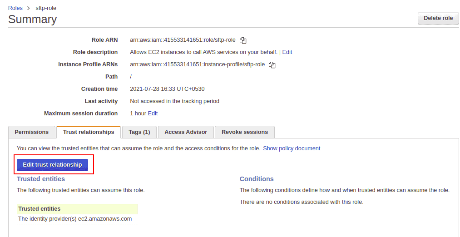The image size is (460, 237).
Task: Click the 'Allows EC2 instances' description text
Action: click(203, 52)
